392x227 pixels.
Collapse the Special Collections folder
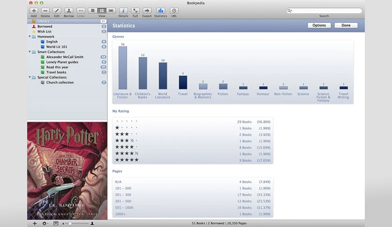pyautogui.click(x=30, y=77)
